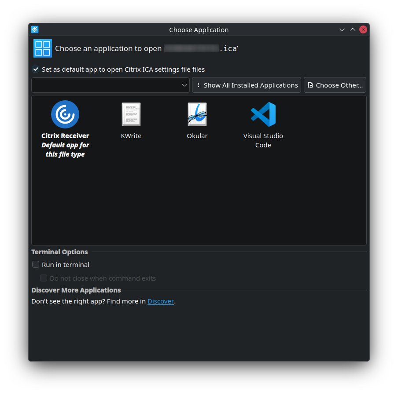Open the Discover link
The height and width of the screenshot is (395, 398).
tap(160, 301)
